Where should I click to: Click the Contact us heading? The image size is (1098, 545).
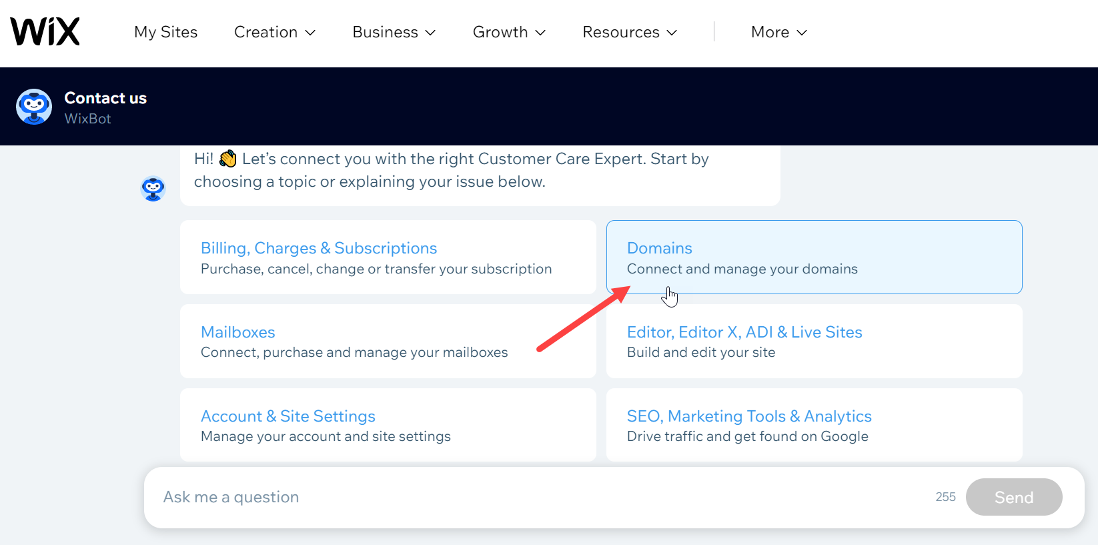click(x=105, y=98)
